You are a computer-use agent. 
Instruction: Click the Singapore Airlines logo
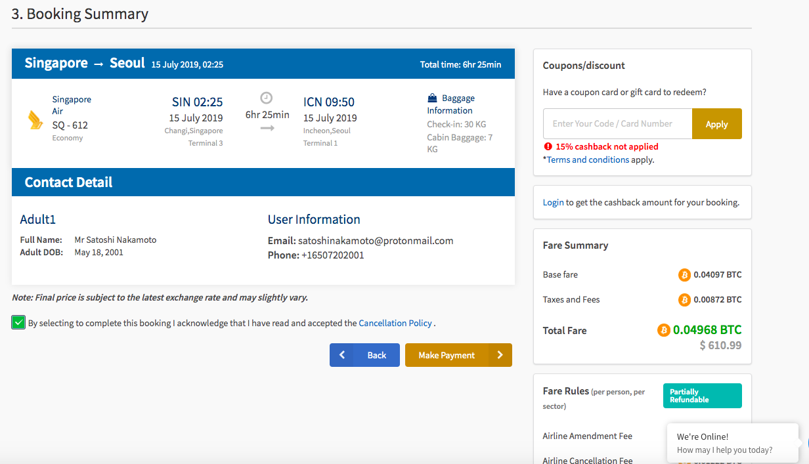[37, 118]
